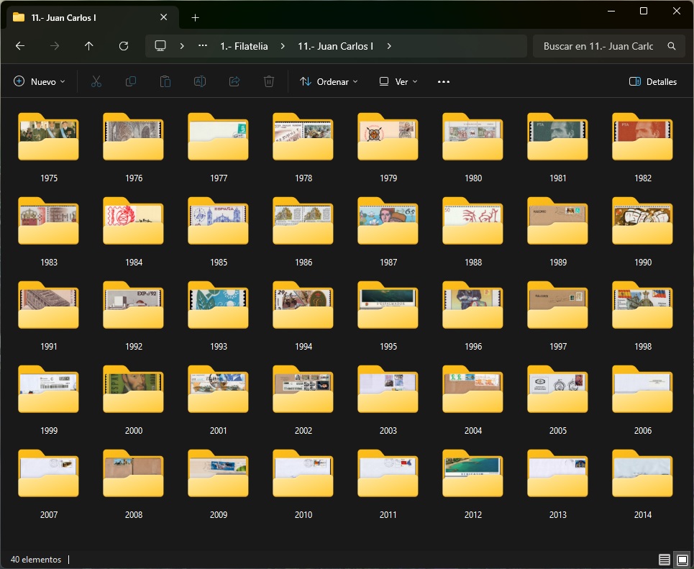Expand the Ordenar sort dropdown
This screenshot has height=569, width=694.
(329, 82)
